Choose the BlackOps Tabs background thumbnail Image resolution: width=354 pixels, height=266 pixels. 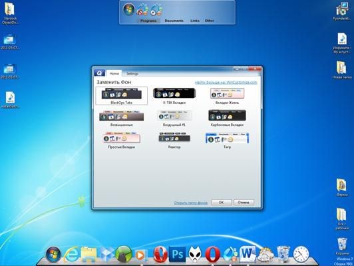(x=122, y=96)
